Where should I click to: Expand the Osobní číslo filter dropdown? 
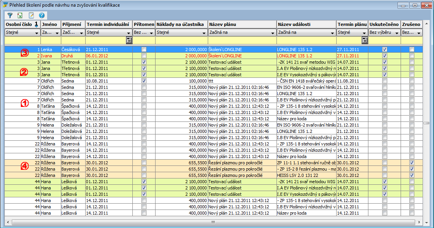pos(37,33)
